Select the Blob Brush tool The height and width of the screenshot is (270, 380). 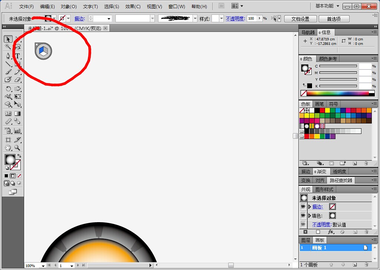pos(8,79)
